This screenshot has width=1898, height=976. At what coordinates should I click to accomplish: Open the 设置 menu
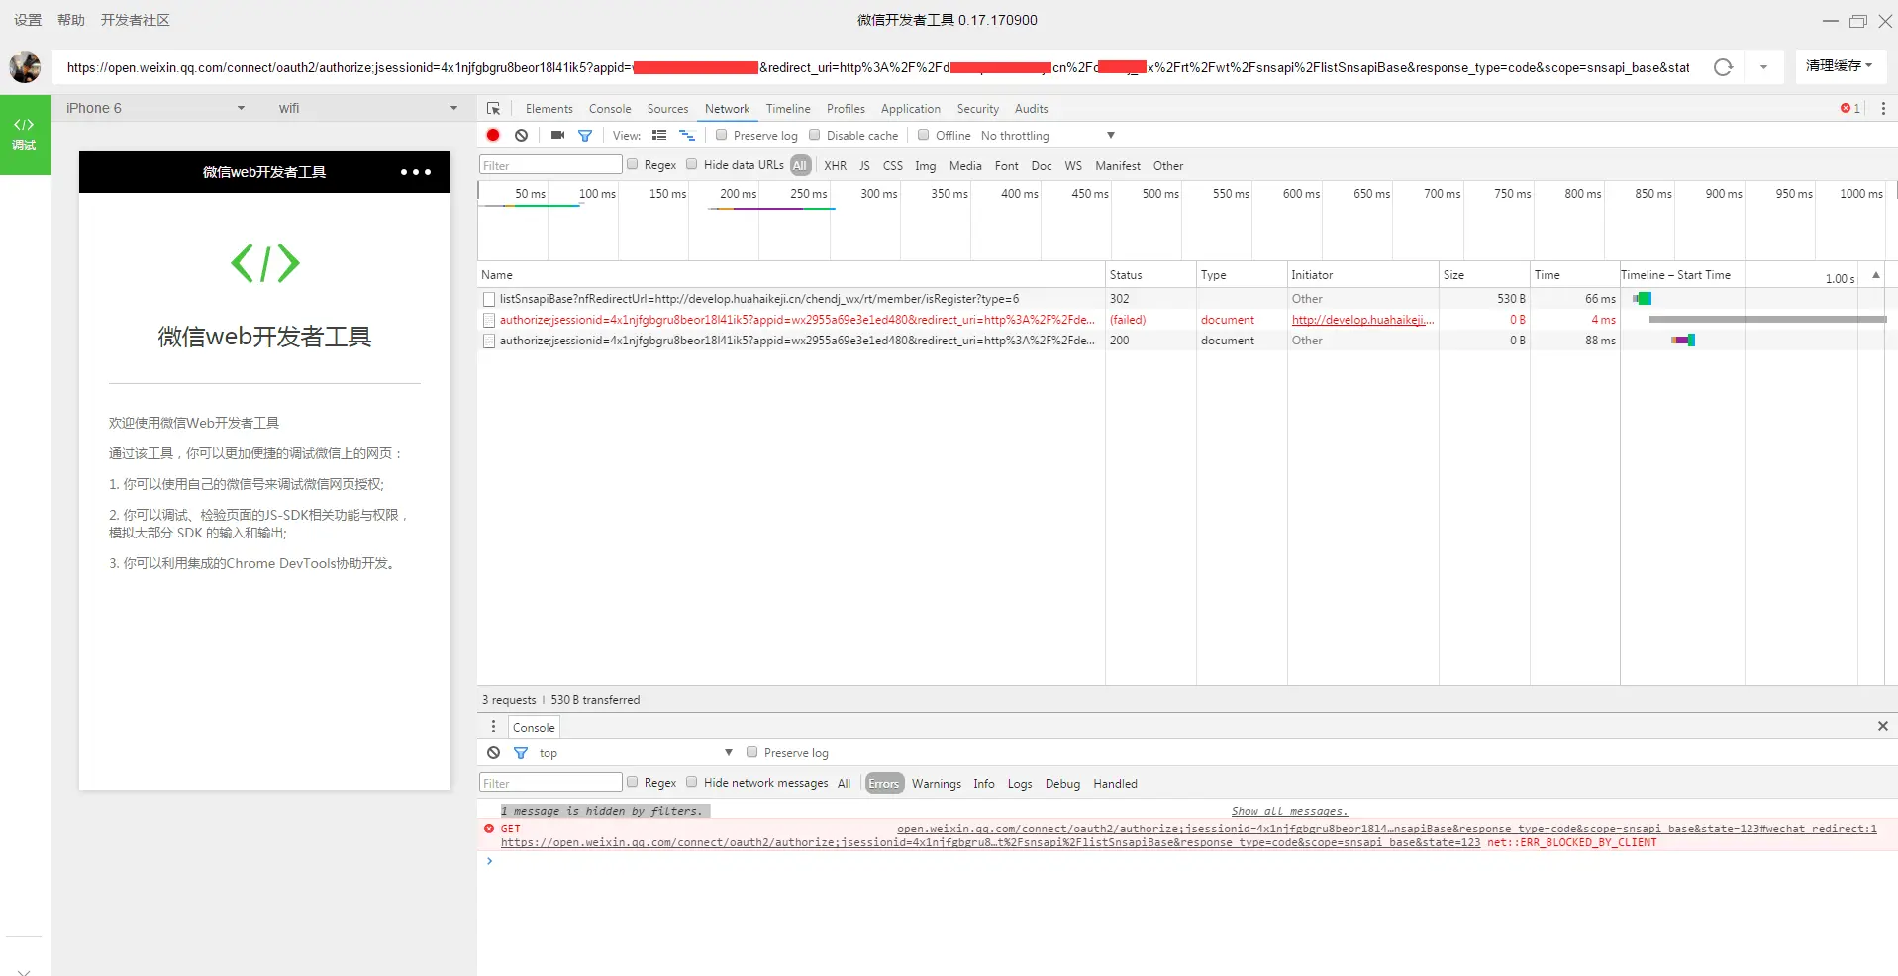(28, 20)
